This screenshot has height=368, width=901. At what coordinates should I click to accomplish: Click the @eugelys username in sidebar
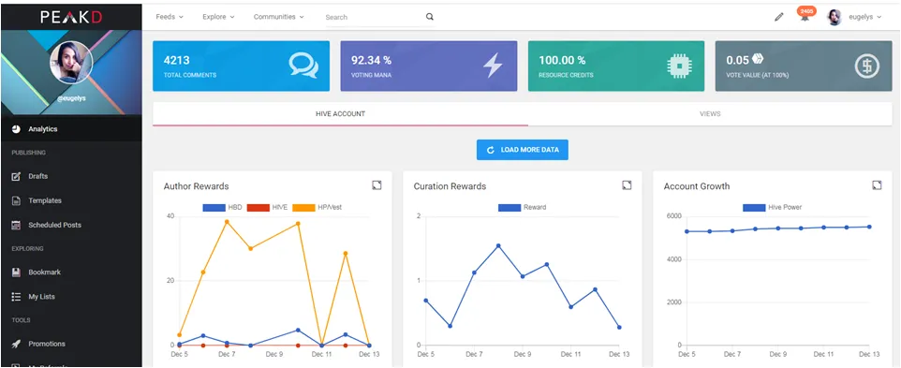tap(71, 98)
